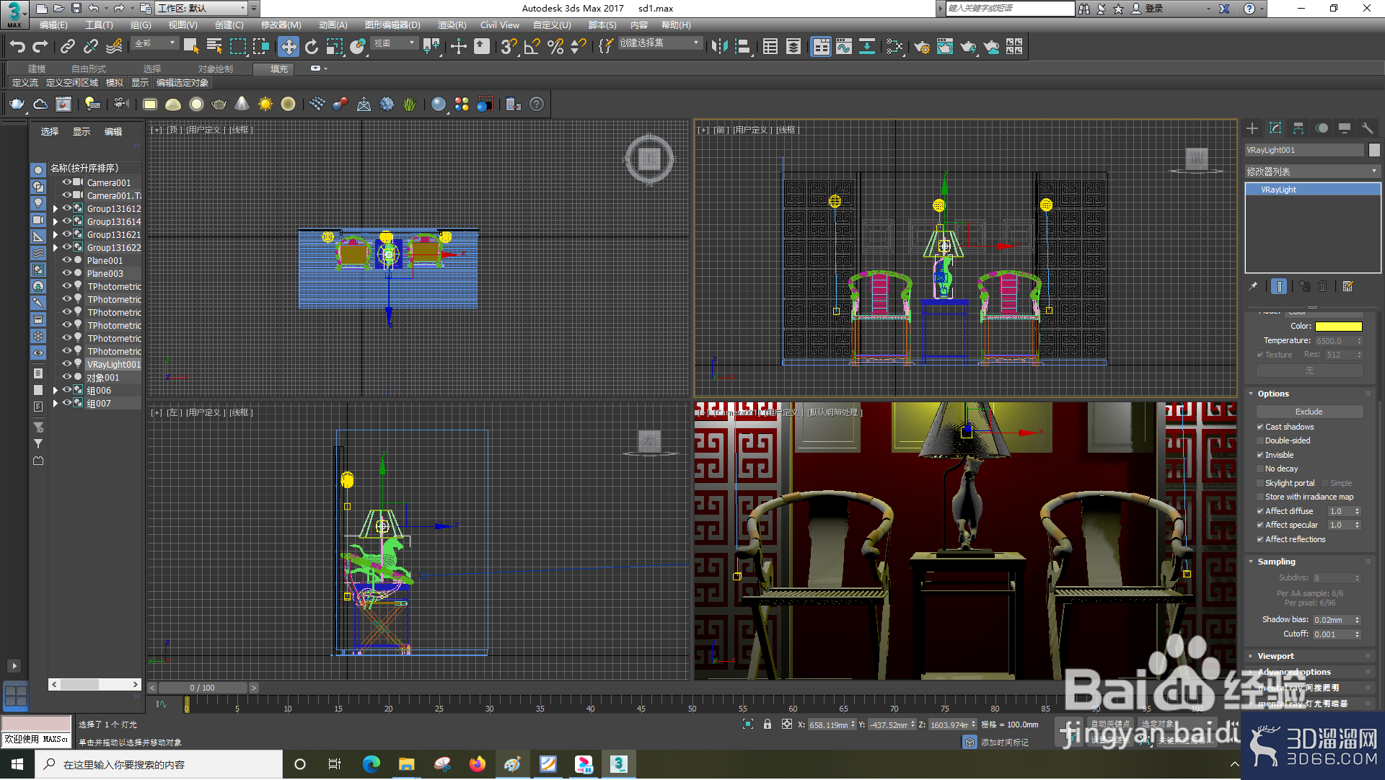Click the Exclude button
The image size is (1385, 780).
pyautogui.click(x=1309, y=412)
